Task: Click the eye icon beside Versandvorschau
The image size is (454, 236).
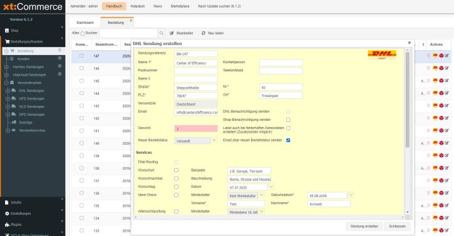Action: pos(14,130)
